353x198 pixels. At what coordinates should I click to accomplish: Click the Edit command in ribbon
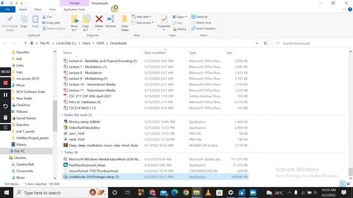pos(178,23)
